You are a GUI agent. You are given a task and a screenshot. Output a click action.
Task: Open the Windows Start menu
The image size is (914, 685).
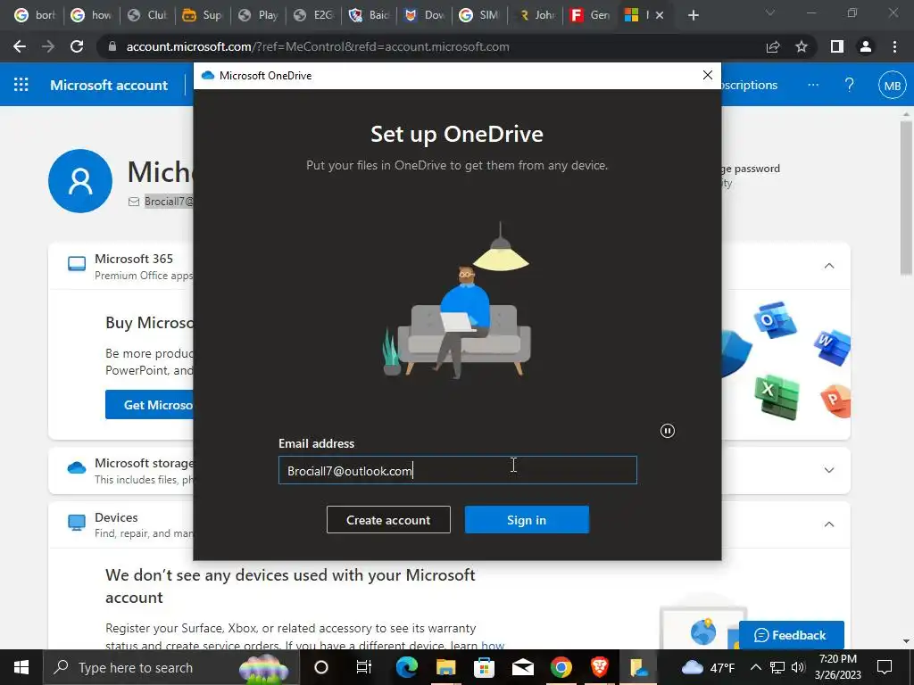coord(21,667)
